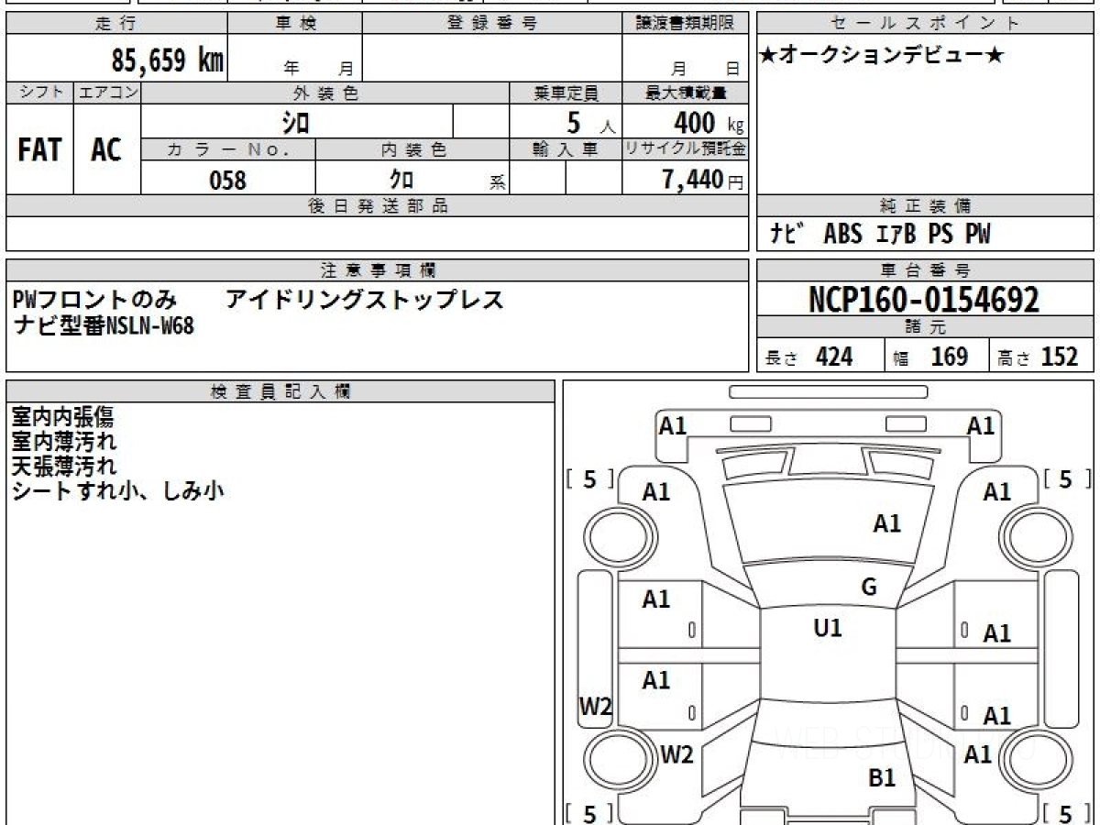The height and width of the screenshot is (825, 1100).
Task: Select inspector note 天張薄汚れ
Action: tap(64, 466)
